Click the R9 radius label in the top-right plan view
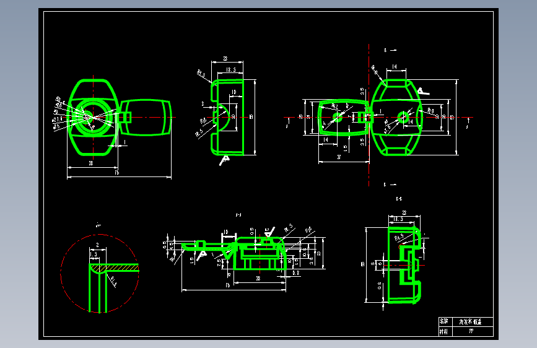This screenshot has width=537, height=348. coord(431,111)
